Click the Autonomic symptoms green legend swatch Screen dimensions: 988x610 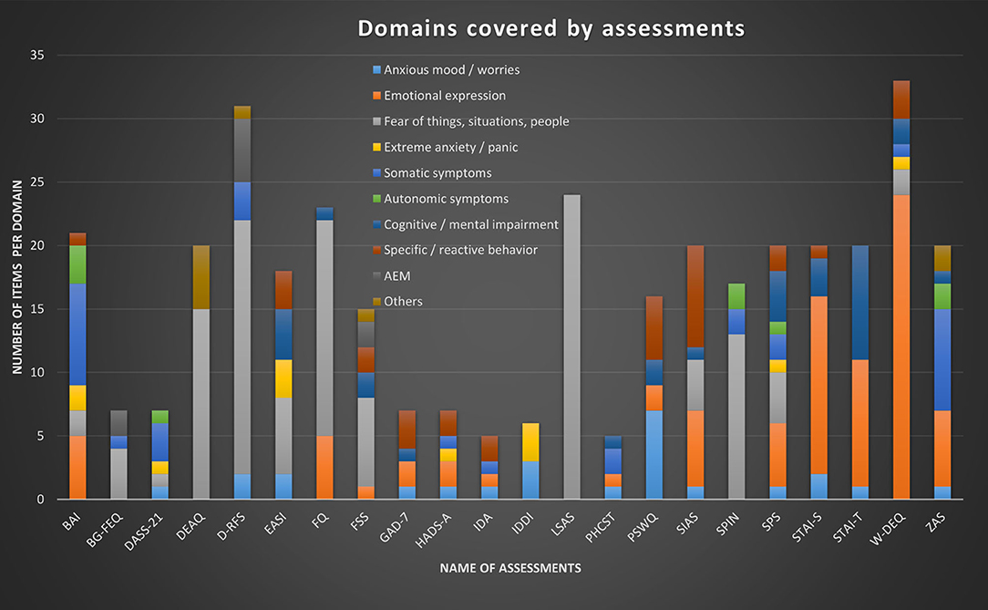(376, 199)
